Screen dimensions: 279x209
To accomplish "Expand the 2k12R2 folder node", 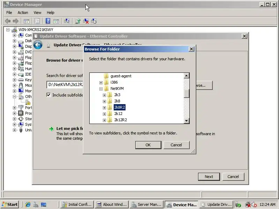I will (104, 120).
